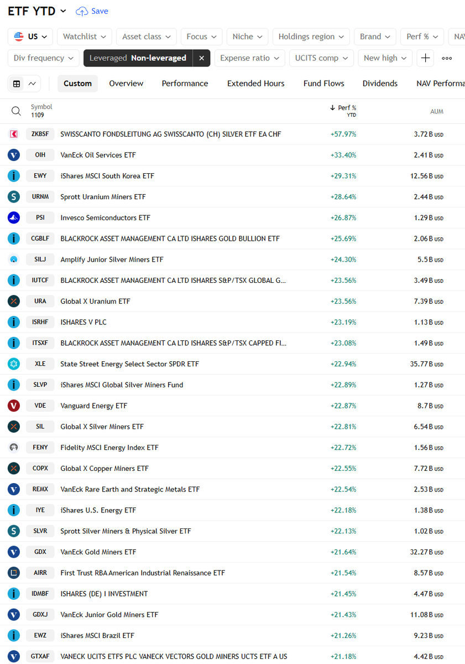Open the Brand filter dropdown
This screenshot has height=664, width=465.
pos(375,37)
